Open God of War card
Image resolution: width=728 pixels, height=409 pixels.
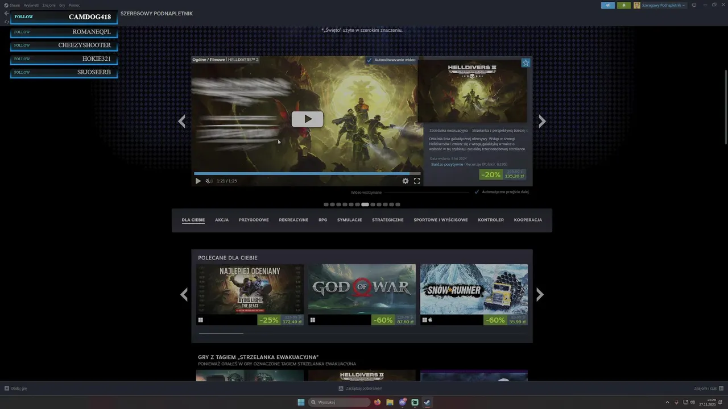pos(362,295)
